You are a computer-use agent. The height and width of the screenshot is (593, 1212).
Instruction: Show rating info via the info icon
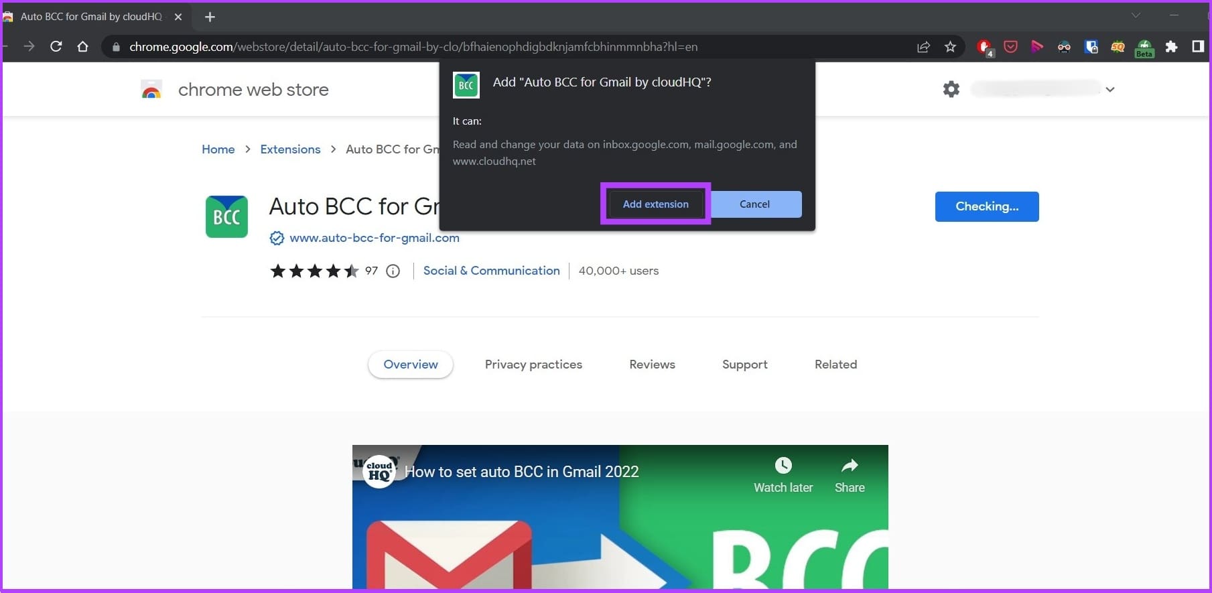pyautogui.click(x=393, y=271)
